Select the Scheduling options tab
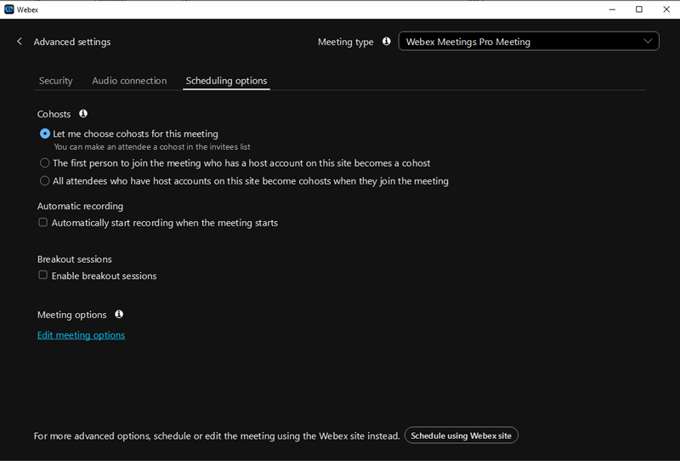This screenshot has width=680, height=461. pos(226,81)
